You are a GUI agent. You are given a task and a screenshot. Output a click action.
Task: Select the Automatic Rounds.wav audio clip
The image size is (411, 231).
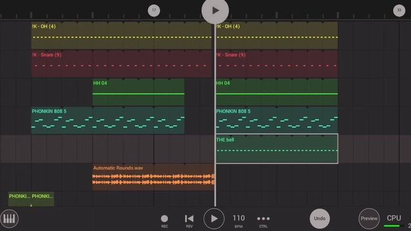(x=153, y=177)
